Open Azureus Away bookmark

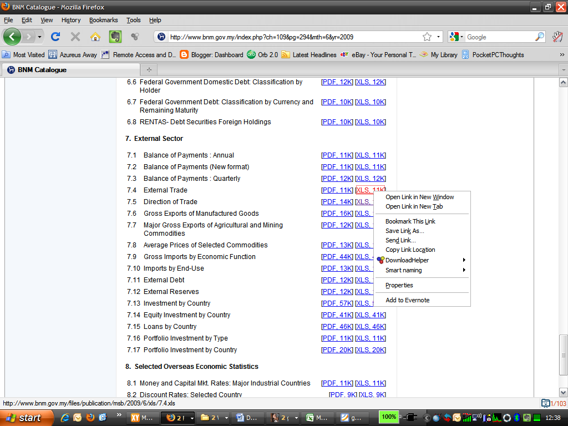click(73, 55)
